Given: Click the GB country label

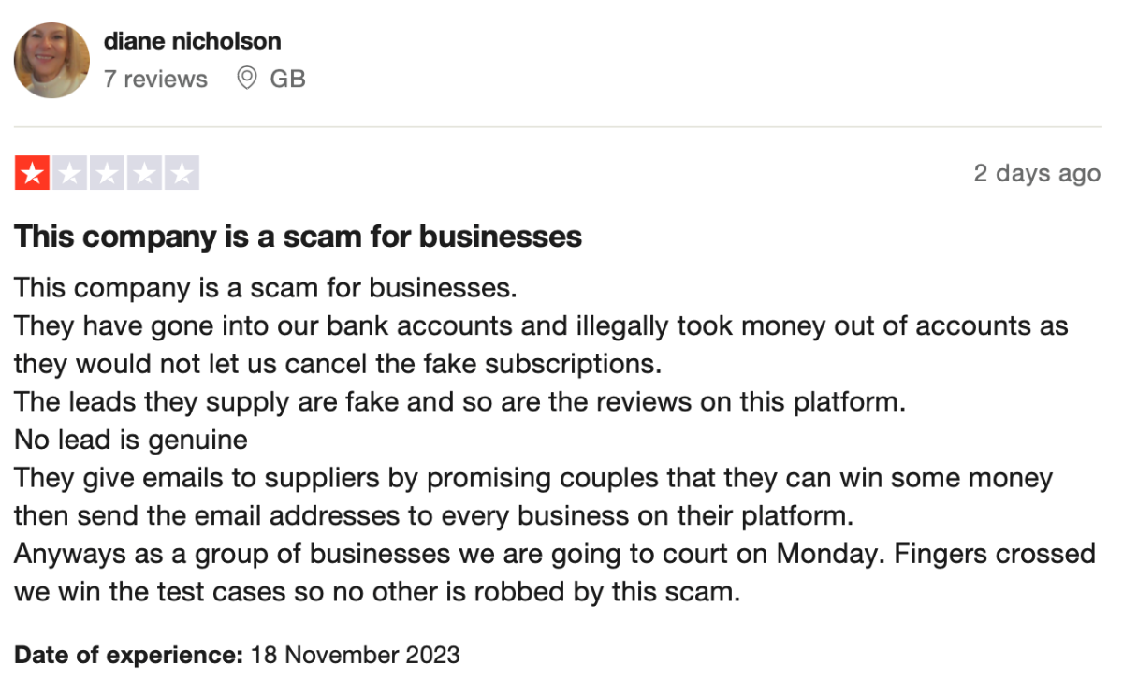Looking at the screenshot, I should (287, 79).
